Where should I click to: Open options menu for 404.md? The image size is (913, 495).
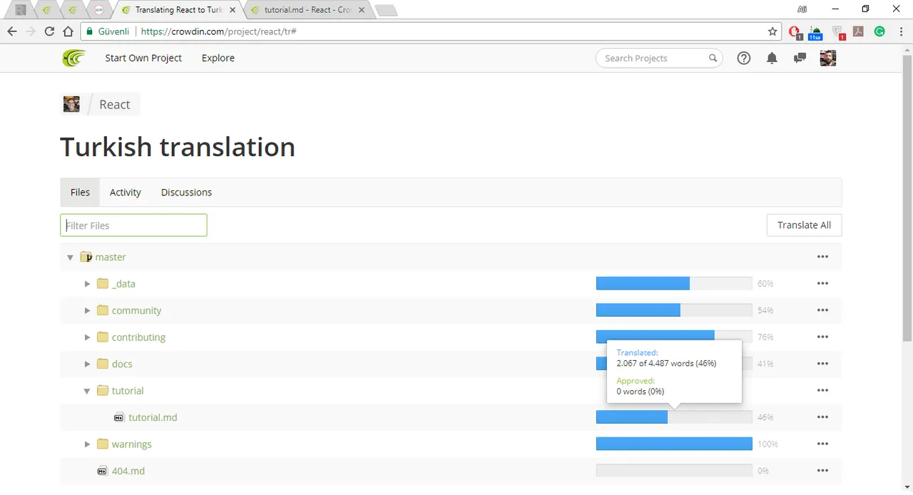pos(822,471)
